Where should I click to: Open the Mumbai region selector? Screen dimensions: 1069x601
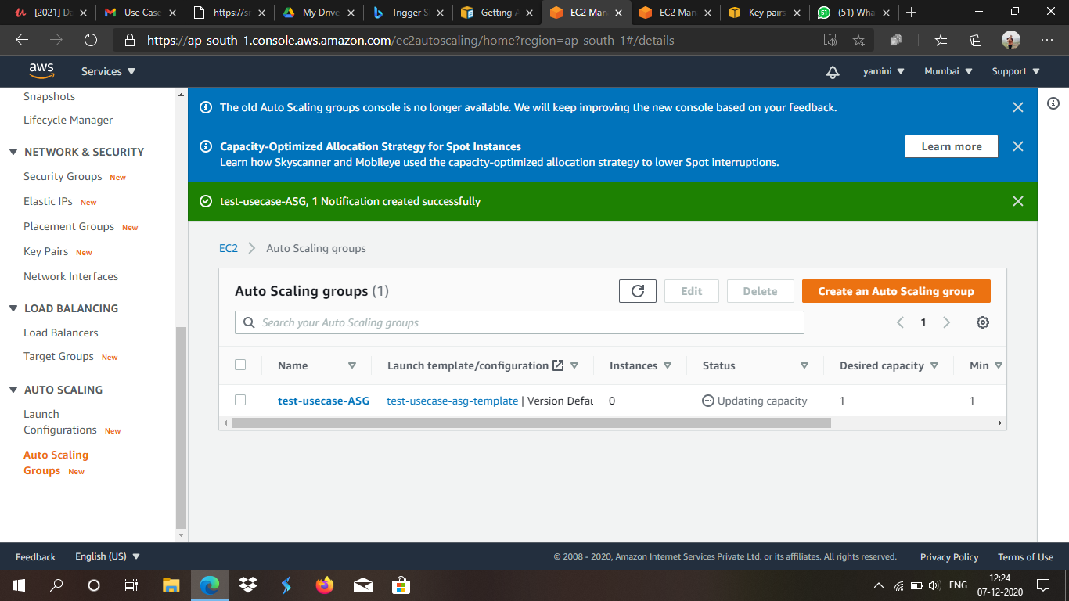[x=948, y=71]
